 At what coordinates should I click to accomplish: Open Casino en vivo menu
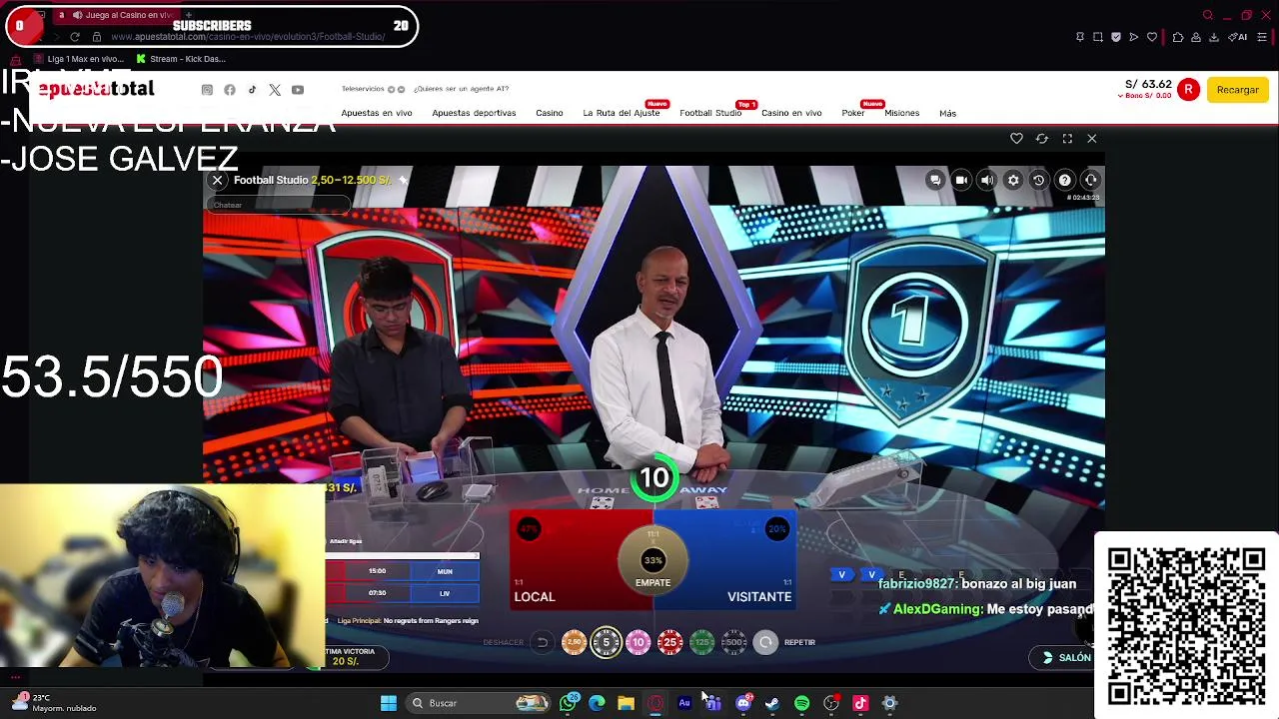tap(791, 113)
